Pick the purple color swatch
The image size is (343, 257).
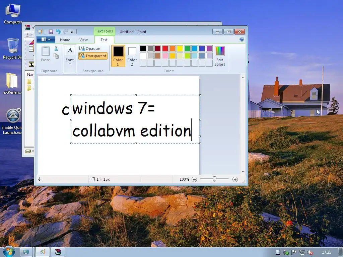click(x=209, y=48)
